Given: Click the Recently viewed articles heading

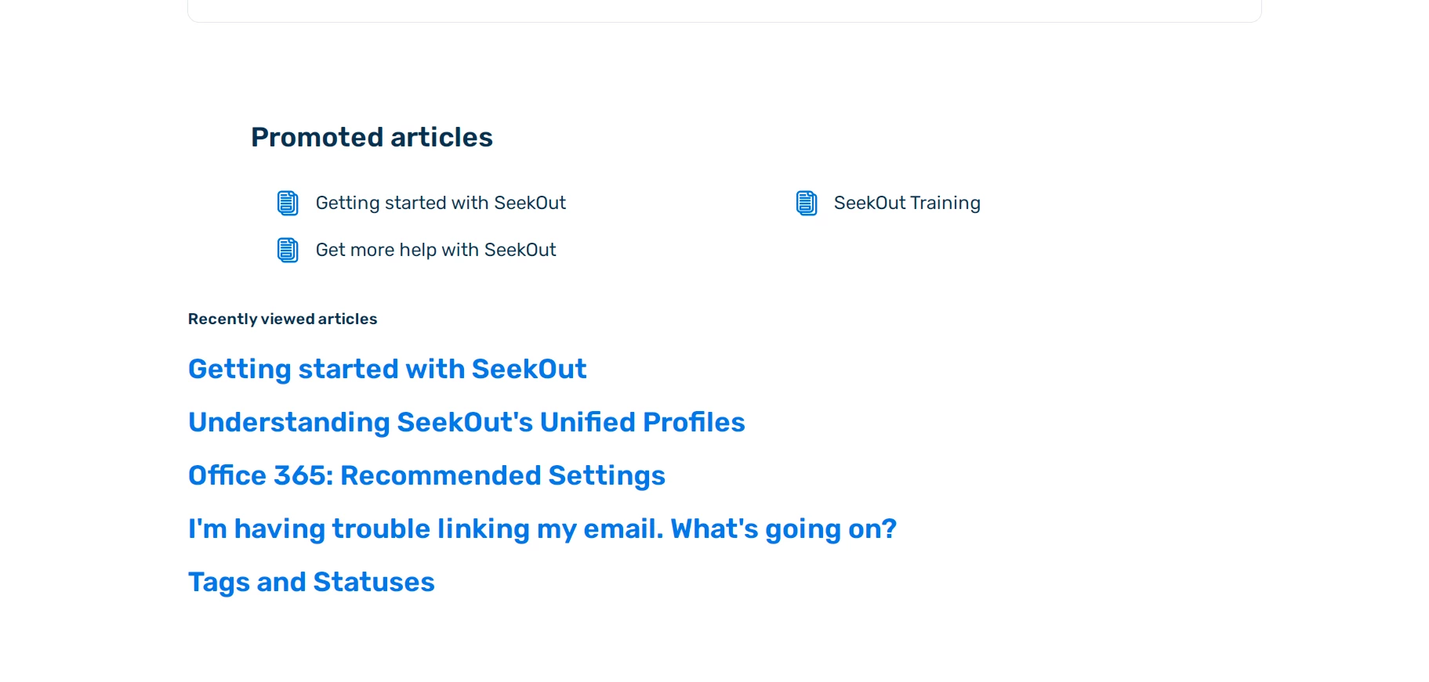Looking at the screenshot, I should click(x=282, y=319).
